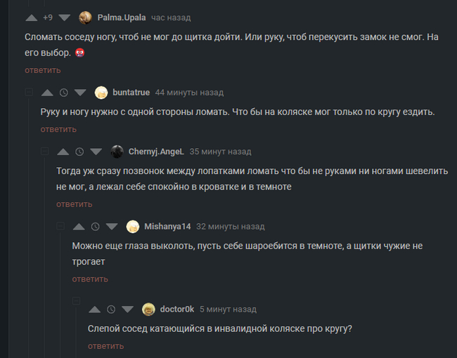Screen dimensions: 457x358
Task: Open Palma.Upala's profile avatar
Action: click(x=86, y=18)
